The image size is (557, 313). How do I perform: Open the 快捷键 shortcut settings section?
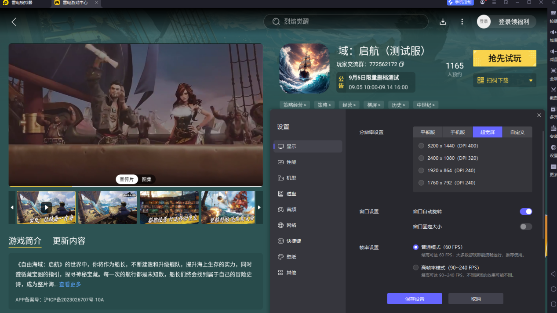pos(293,241)
